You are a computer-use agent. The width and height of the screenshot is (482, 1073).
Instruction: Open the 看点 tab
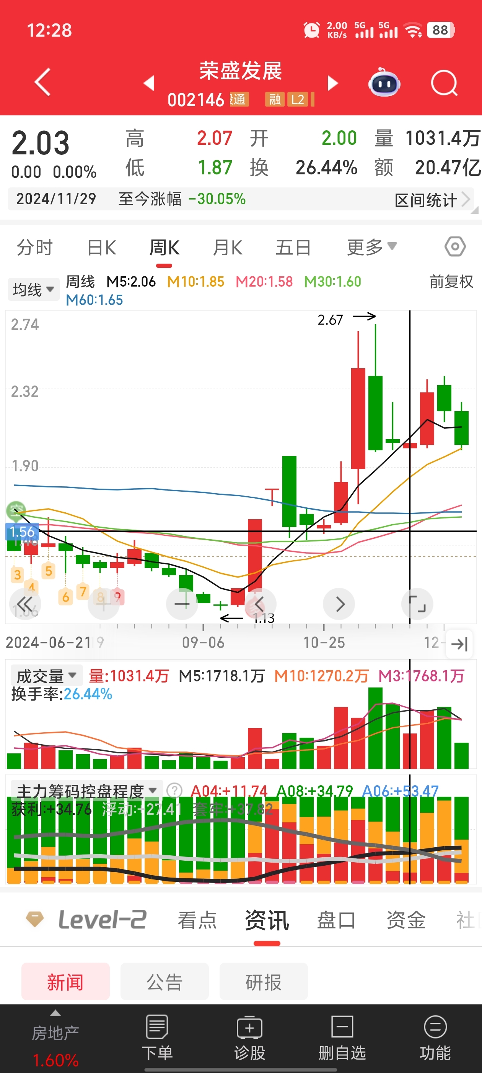(197, 920)
